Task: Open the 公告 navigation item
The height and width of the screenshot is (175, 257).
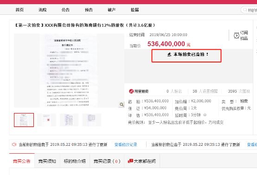Action: [x=65, y=10]
